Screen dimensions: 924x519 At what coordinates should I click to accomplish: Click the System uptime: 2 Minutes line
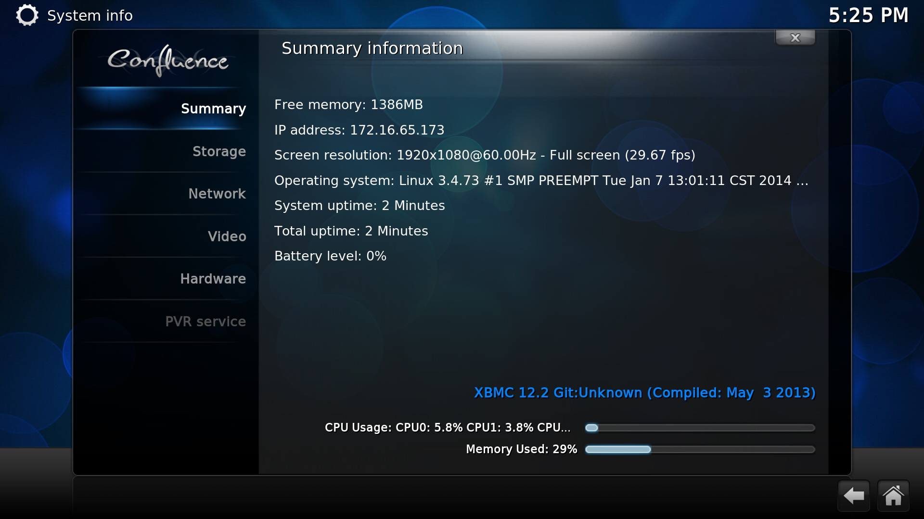coord(359,206)
